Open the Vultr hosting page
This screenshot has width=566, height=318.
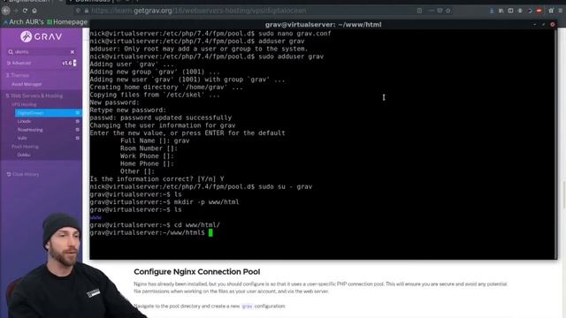pos(22,138)
